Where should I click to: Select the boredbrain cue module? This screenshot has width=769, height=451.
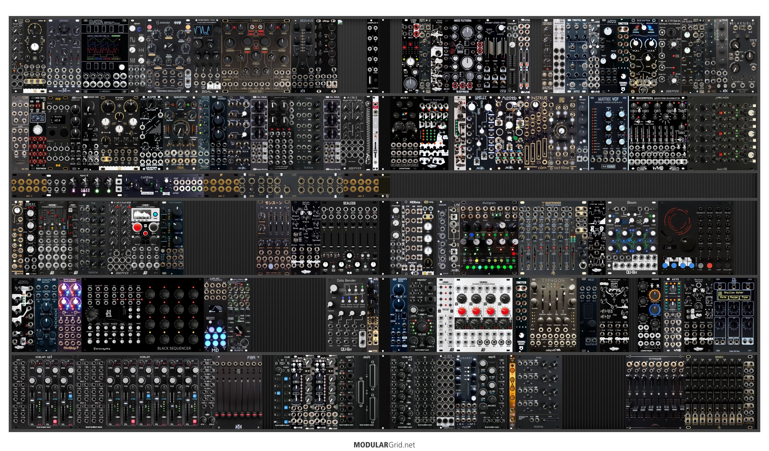(x=282, y=392)
